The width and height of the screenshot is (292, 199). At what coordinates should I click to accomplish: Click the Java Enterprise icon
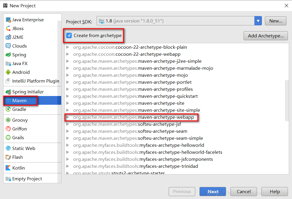pyautogui.click(x=8, y=20)
